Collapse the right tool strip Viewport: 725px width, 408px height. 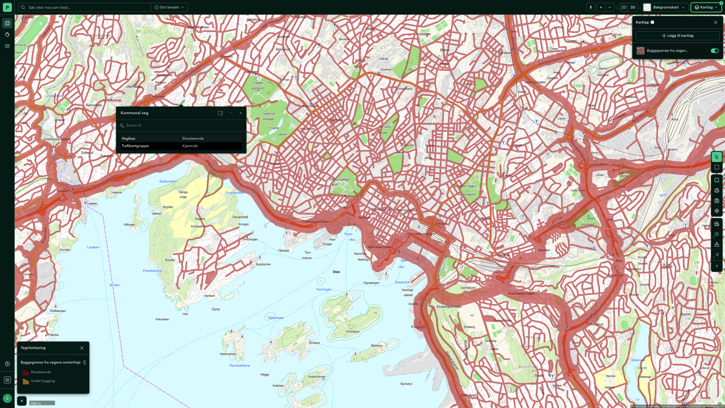[717, 266]
